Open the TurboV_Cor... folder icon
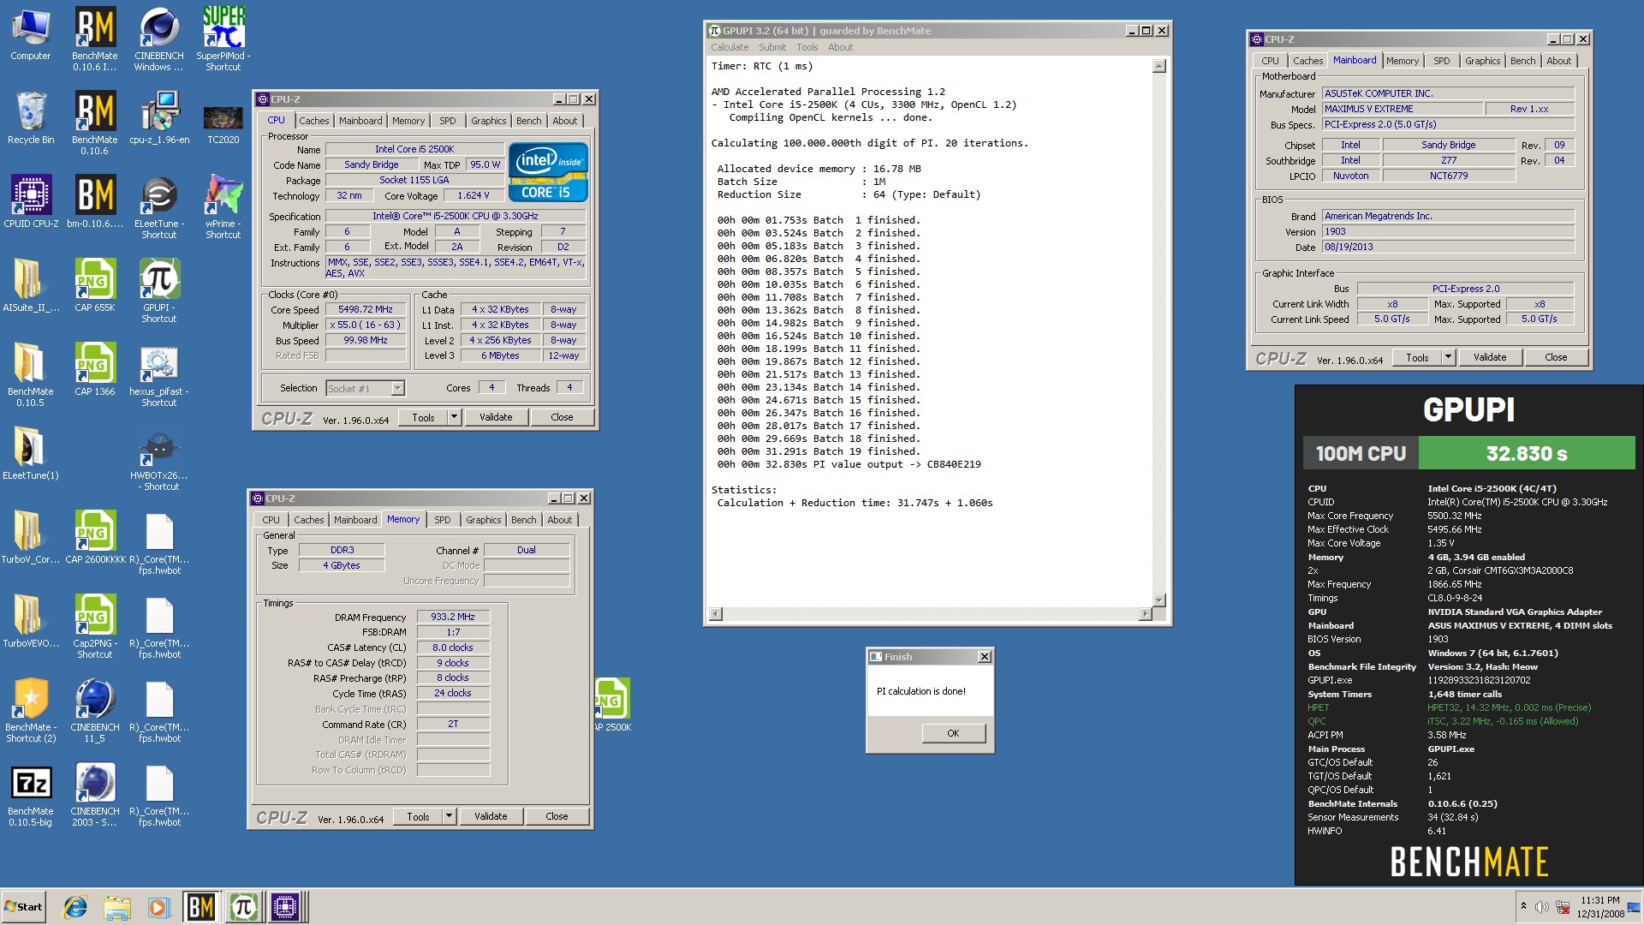 click(31, 538)
